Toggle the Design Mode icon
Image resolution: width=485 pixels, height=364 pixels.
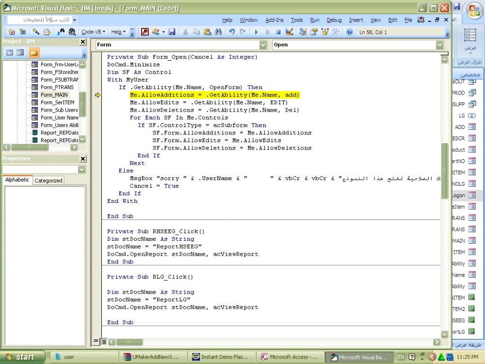[290, 32]
